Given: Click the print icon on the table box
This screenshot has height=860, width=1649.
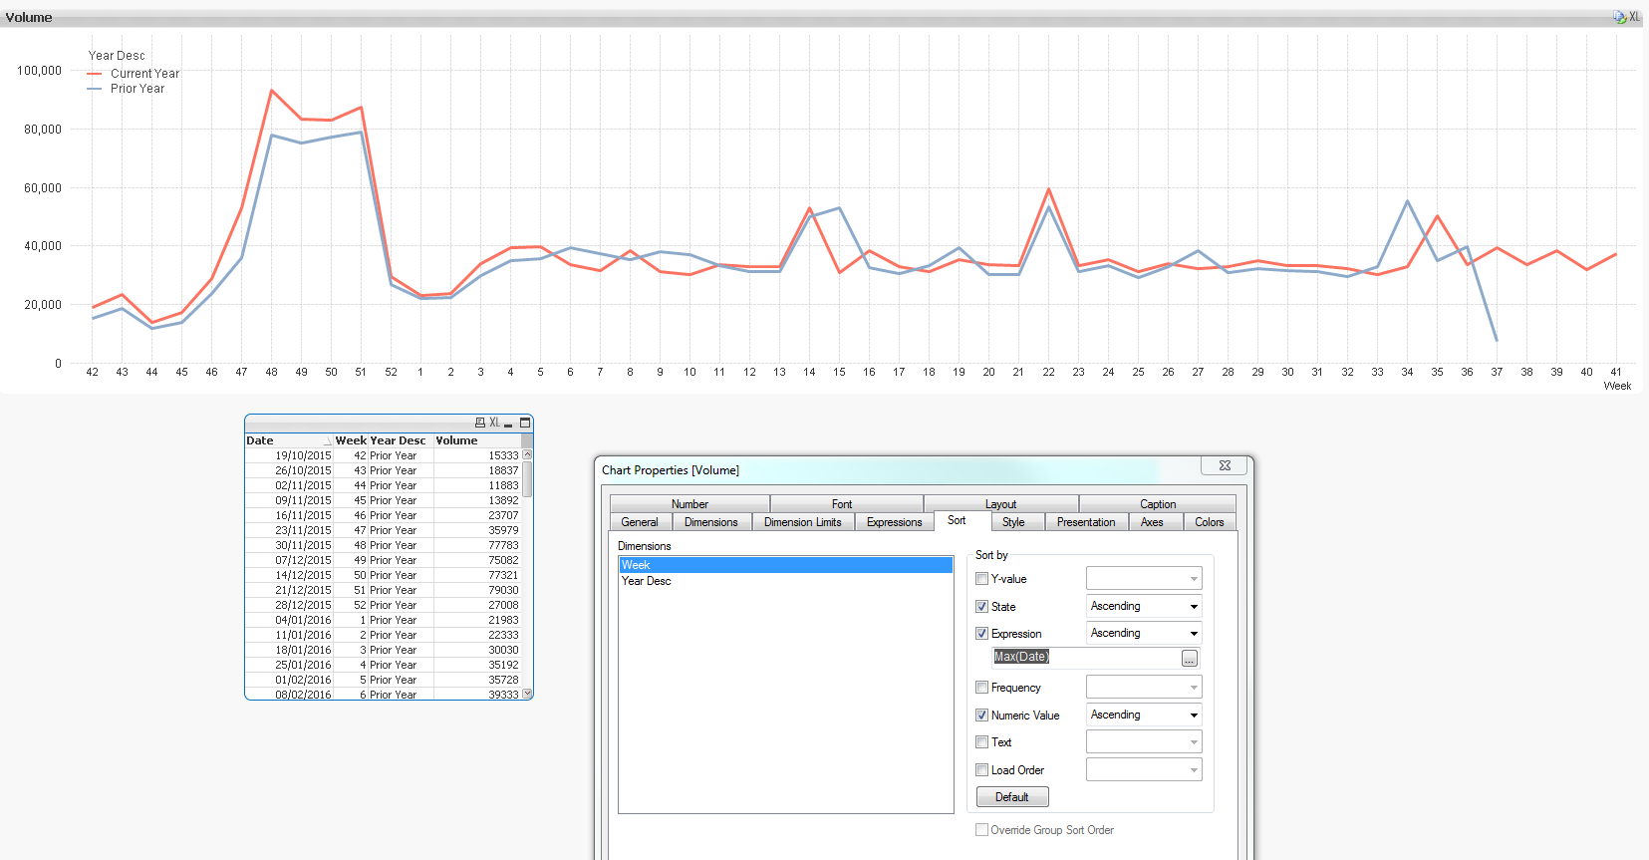Looking at the screenshot, I should tap(480, 423).
